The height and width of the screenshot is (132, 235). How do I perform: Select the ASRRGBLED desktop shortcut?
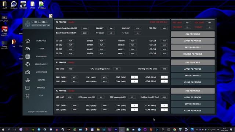(x=23, y=5)
